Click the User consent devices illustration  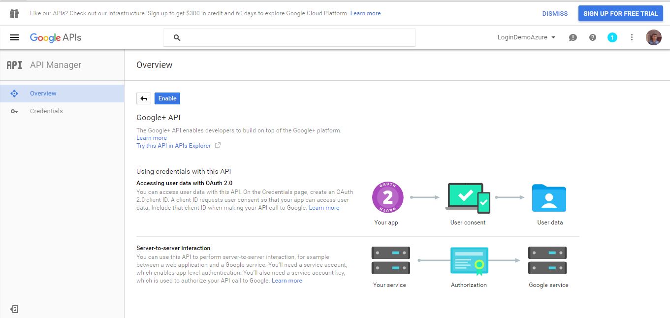(468, 198)
